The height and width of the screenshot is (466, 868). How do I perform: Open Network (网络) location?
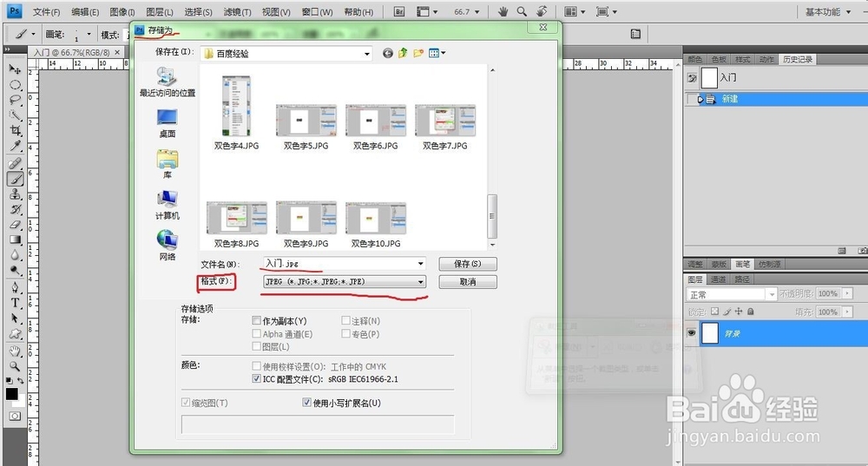(168, 246)
